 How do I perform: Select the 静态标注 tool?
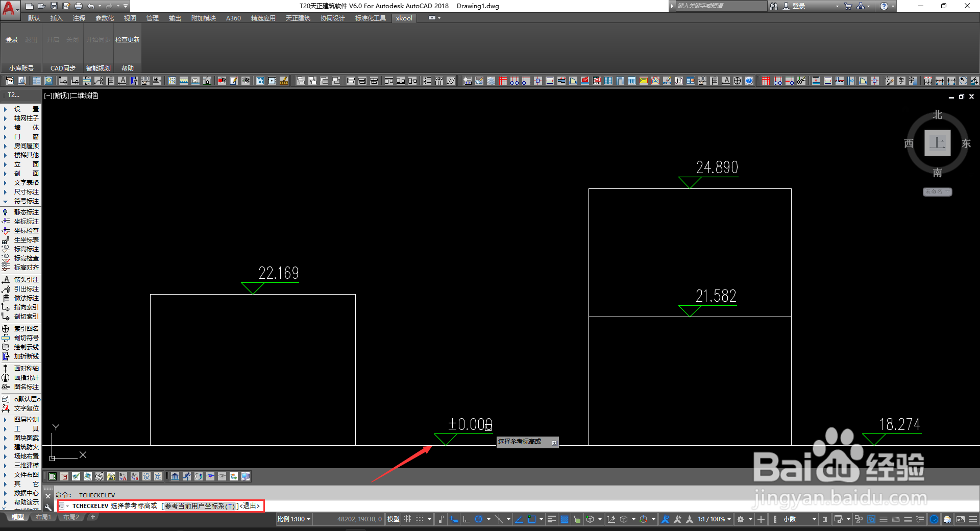pyautogui.click(x=20, y=212)
